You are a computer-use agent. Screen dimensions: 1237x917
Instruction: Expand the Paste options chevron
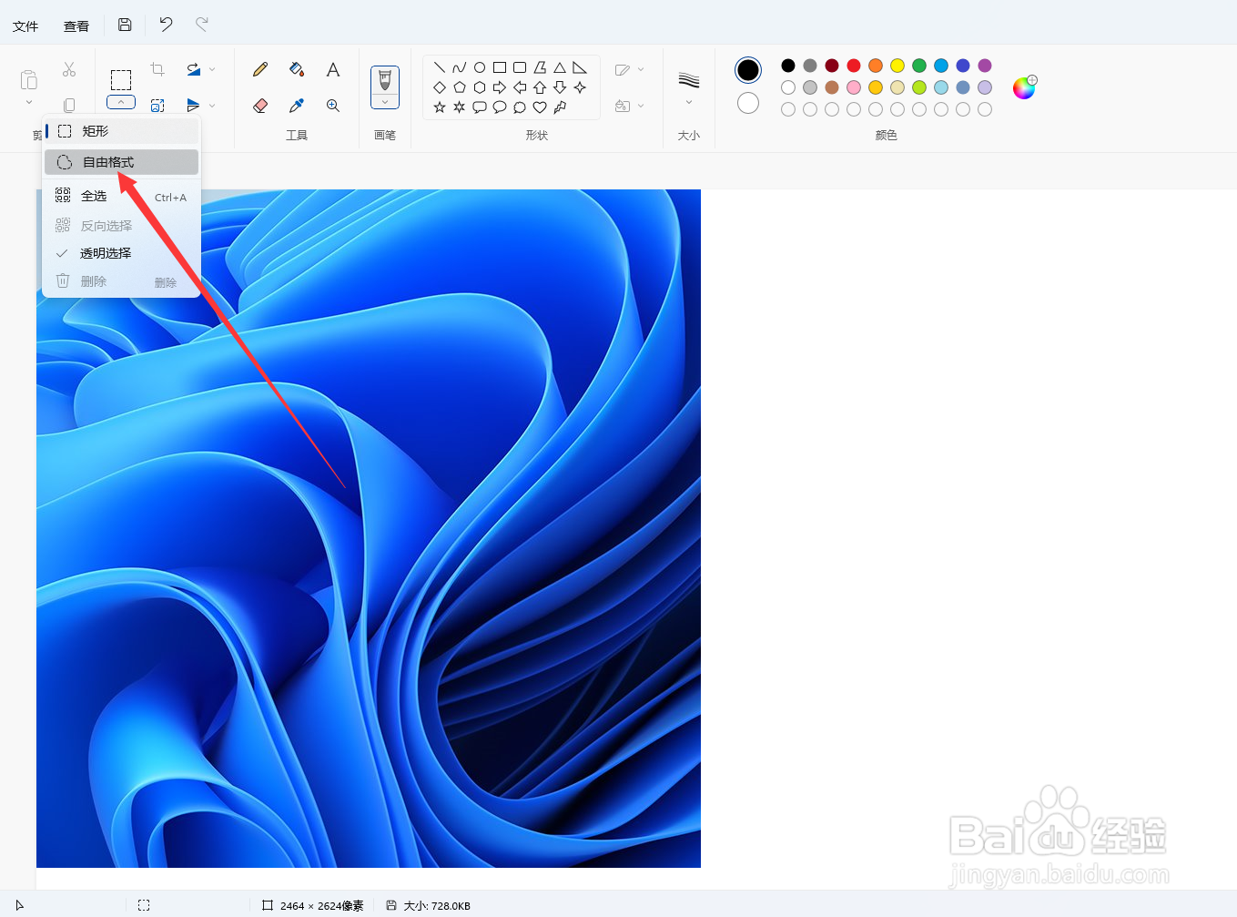pyautogui.click(x=29, y=102)
